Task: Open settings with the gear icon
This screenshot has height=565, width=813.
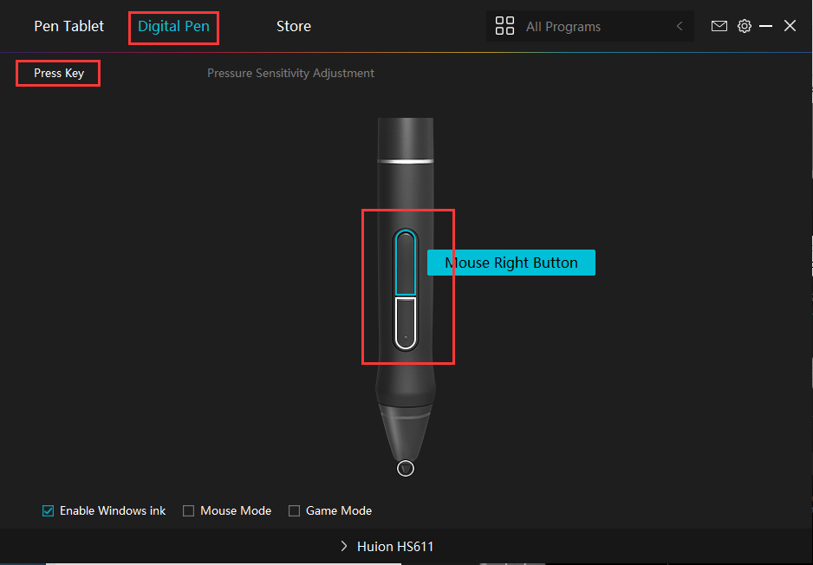Action: [x=745, y=26]
